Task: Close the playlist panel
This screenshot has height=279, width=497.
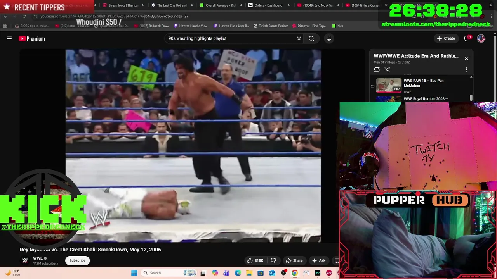Action: 466,59
